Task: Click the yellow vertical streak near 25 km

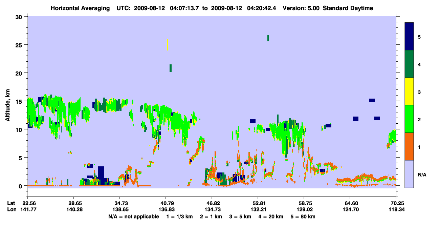Action: click(168, 45)
